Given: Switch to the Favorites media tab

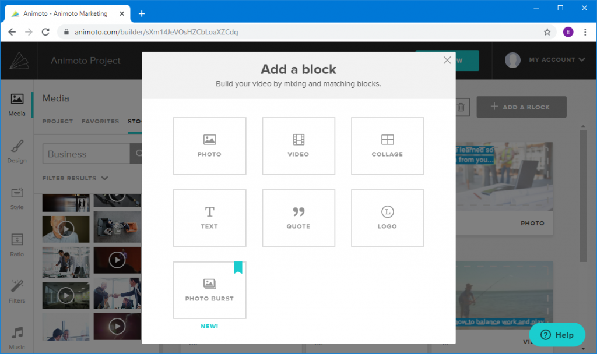Looking at the screenshot, I should point(100,121).
